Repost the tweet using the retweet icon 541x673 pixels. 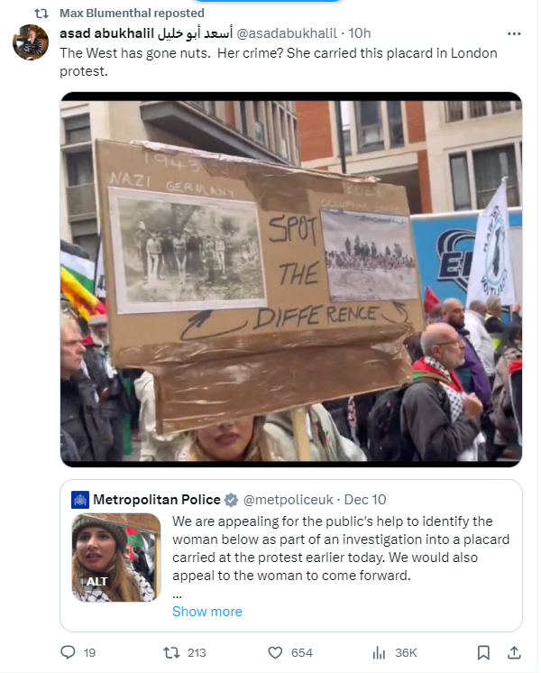coord(171,652)
